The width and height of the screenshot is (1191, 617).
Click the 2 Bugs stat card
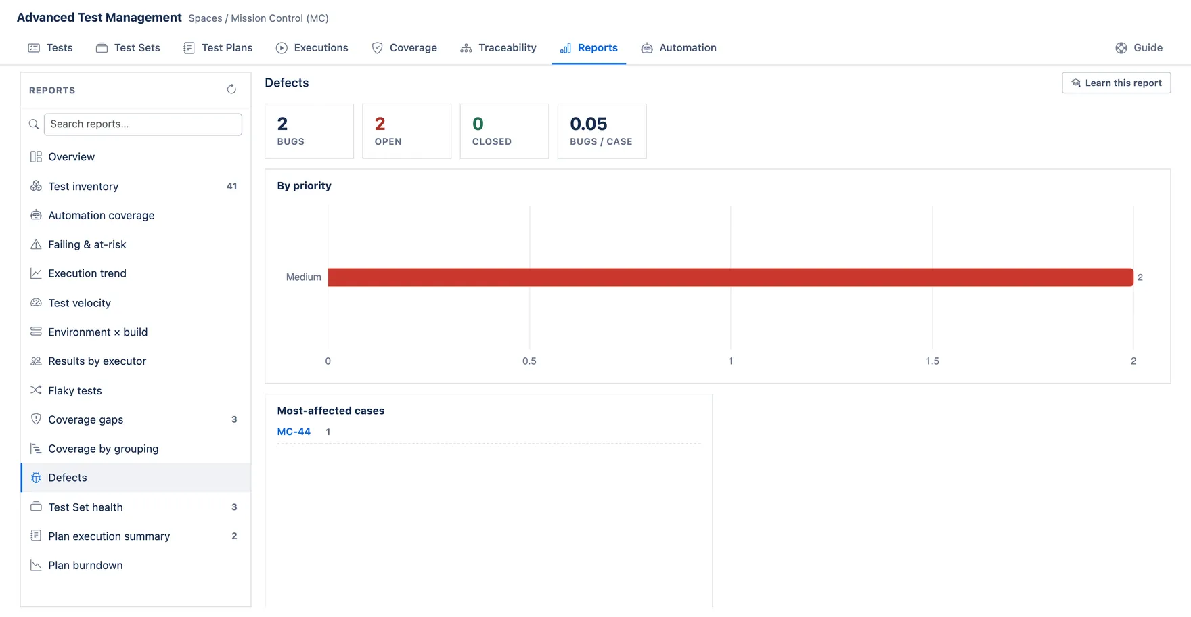pos(309,131)
